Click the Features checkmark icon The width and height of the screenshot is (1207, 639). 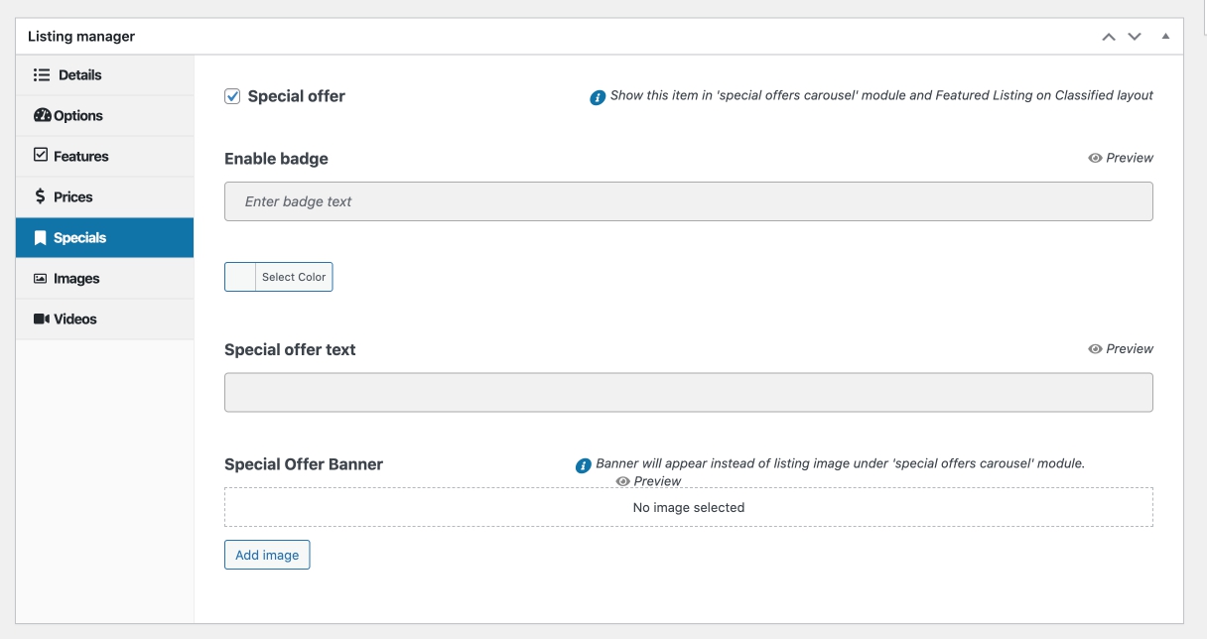(x=41, y=156)
